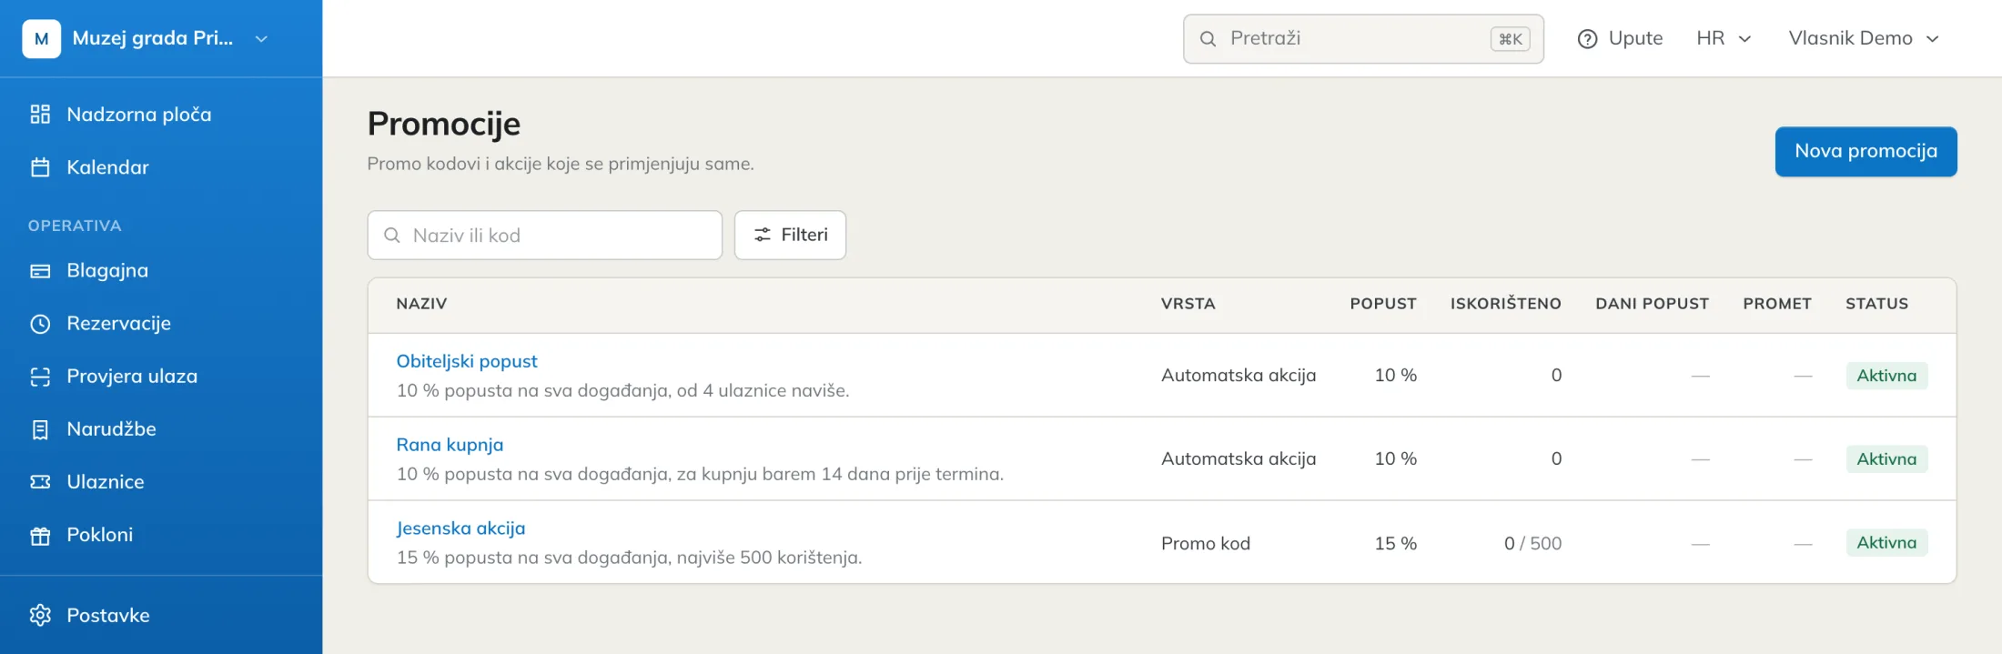
Task: Click the Aktivna badge for Obiteljski popust
Action: 1886,376
